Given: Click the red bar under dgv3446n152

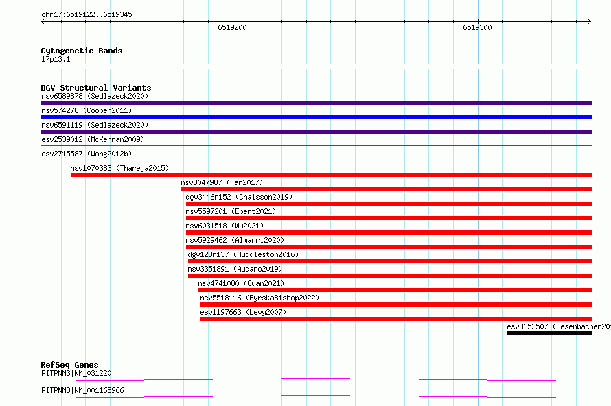Looking at the screenshot, I should click(x=389, y=204).
